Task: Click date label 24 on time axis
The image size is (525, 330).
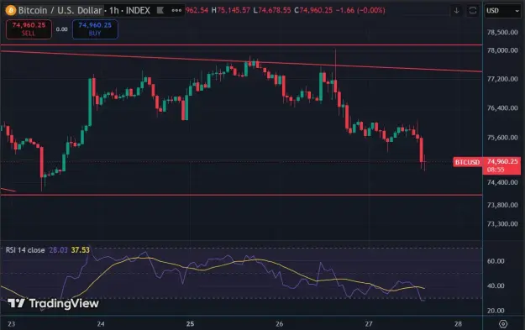Action: click(x=101, y=323)
